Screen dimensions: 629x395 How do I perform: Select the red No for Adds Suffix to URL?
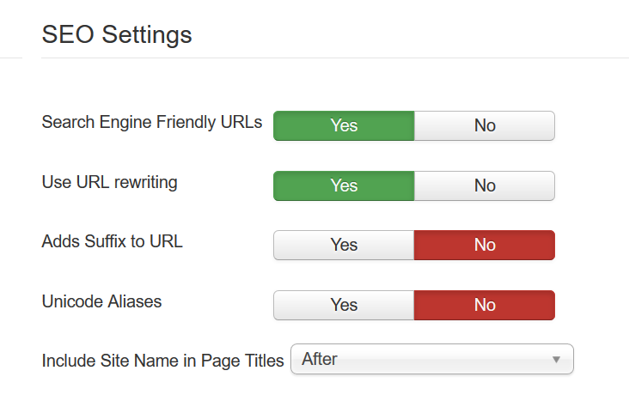point(485,245)
